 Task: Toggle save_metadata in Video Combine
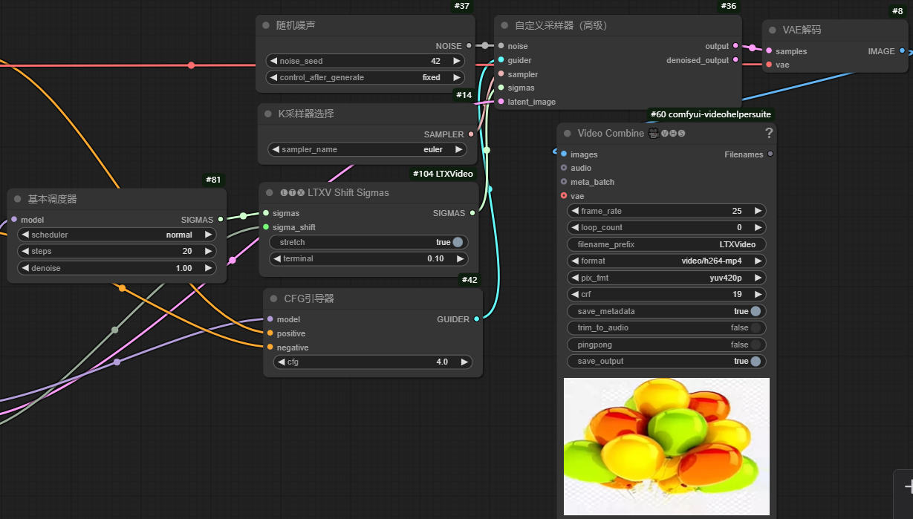pyautogui.click(x=756, y=312)
